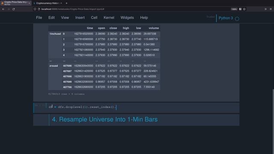Screen dimensions: 274x154
Task: Click volume value 29.697338
Action: [x=150, y=34]
